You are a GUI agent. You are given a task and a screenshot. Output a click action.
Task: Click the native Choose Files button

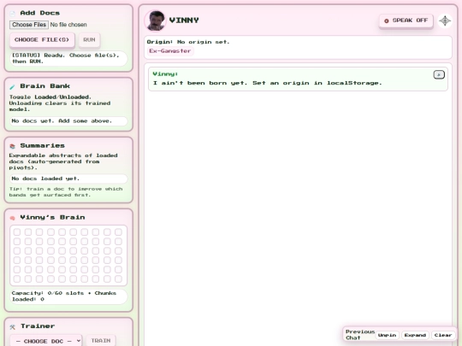(x=29, y=25)
